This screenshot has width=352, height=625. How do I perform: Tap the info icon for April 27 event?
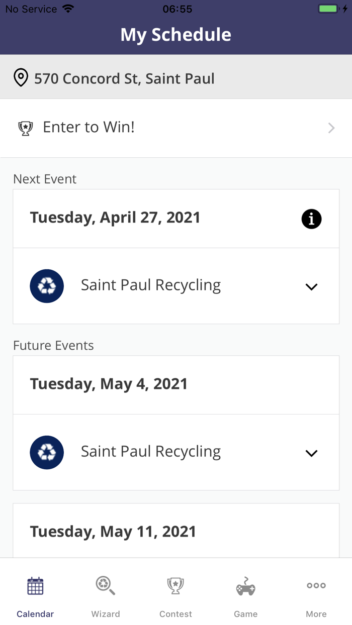311,219
